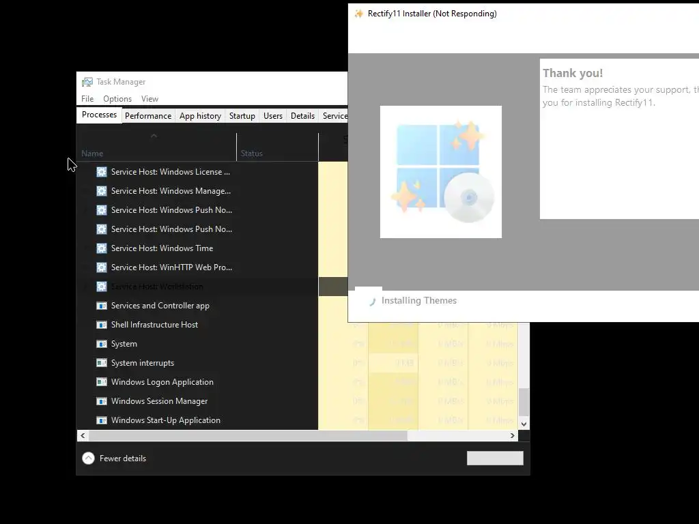
Task: Click the Task Manager title bar icon
Action: tap(87, 82)
